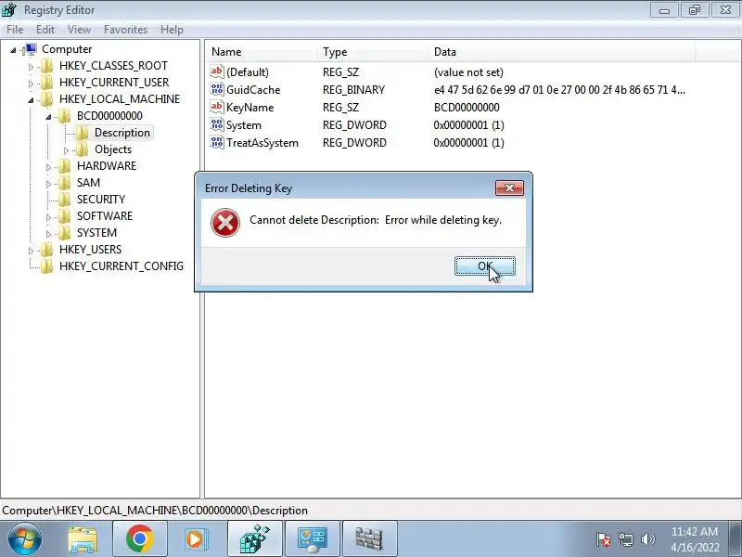
Task: Open the Edit menu
Action: click(45, 30)
